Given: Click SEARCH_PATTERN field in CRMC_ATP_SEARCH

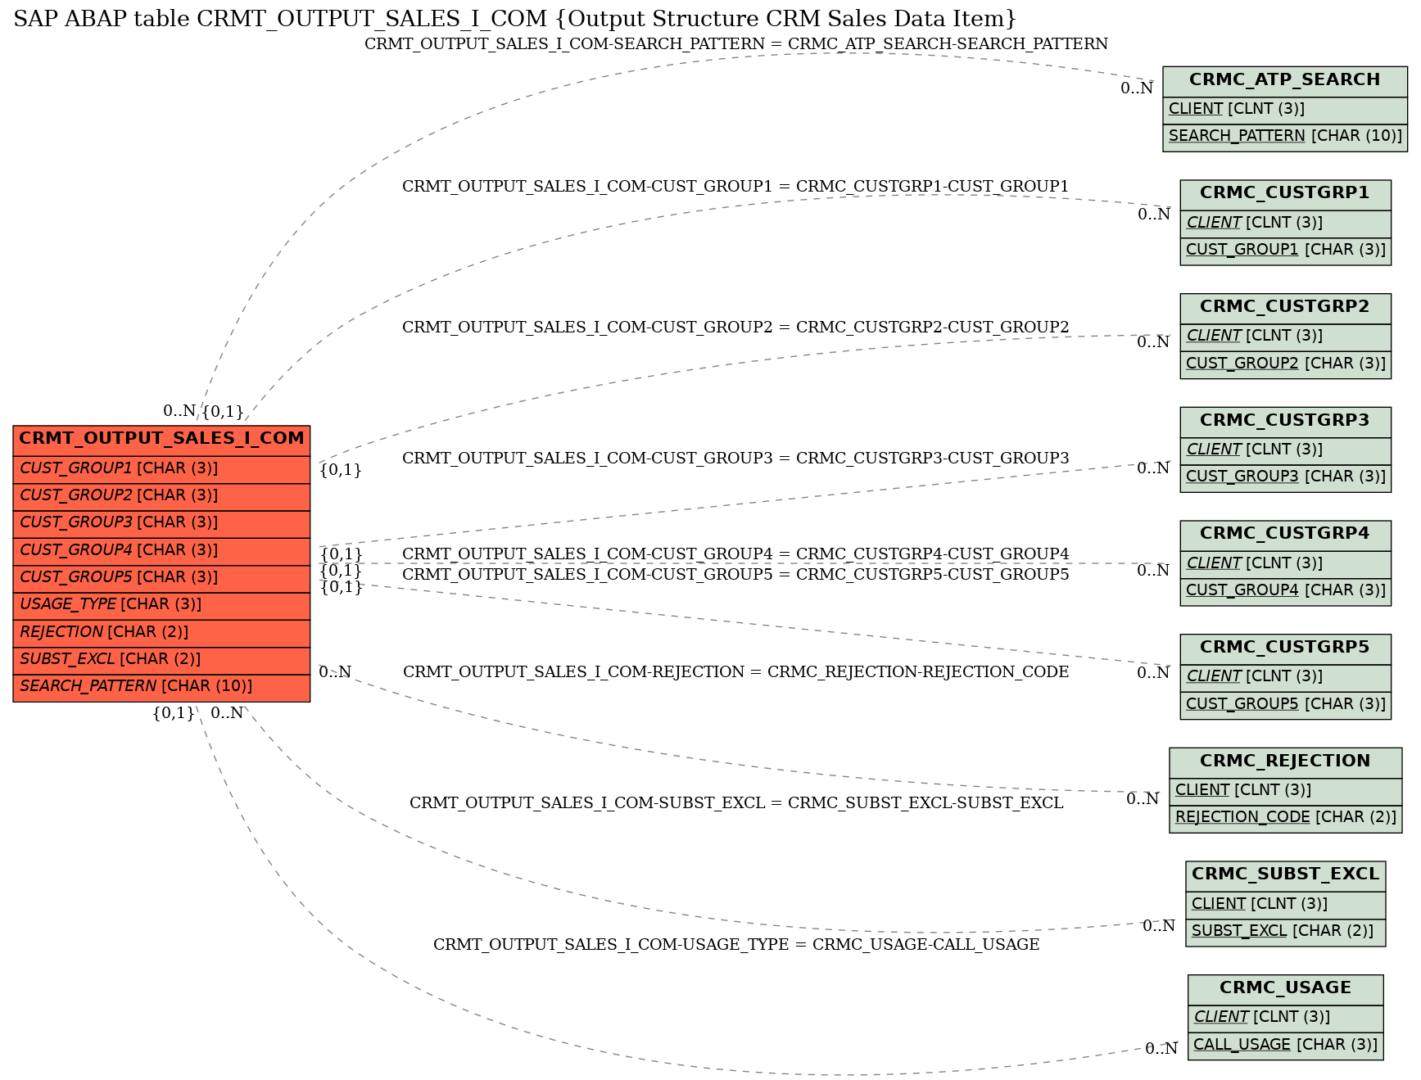Looking at the screenshot, I should [1285, 137].
